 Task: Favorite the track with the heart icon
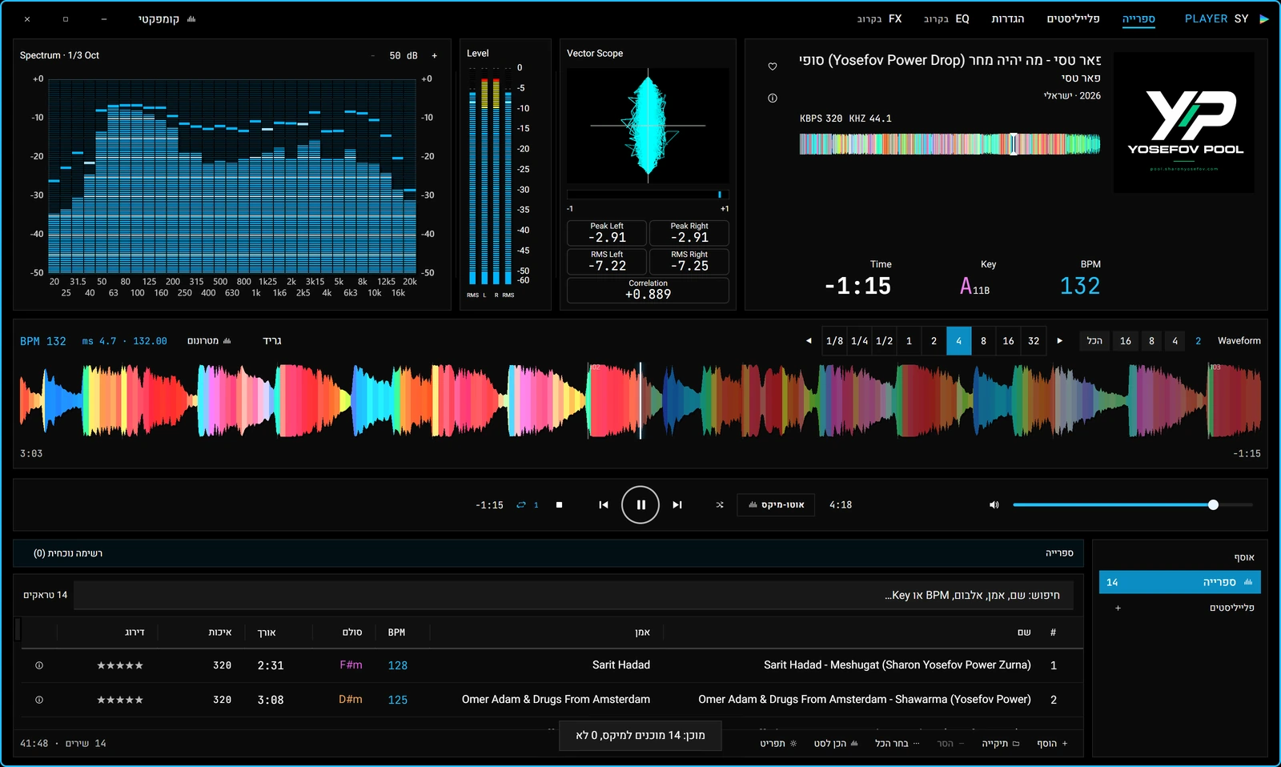pyautogui.click(x=773, y=66)
